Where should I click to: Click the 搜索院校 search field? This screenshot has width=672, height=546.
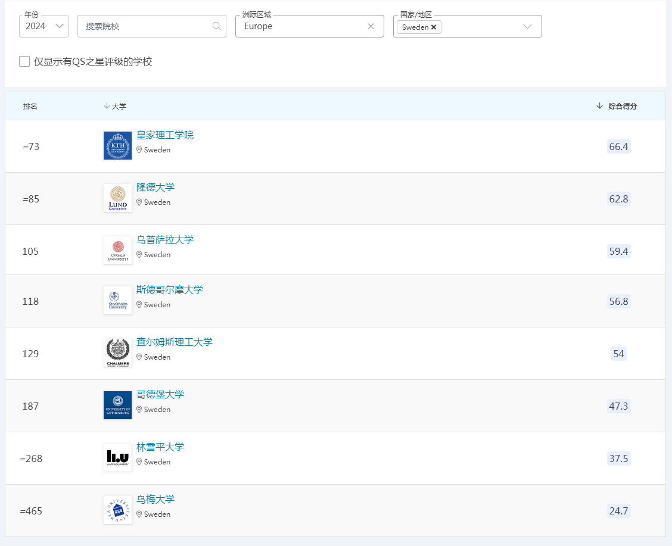pyautogui.click(x=146, y=26)
